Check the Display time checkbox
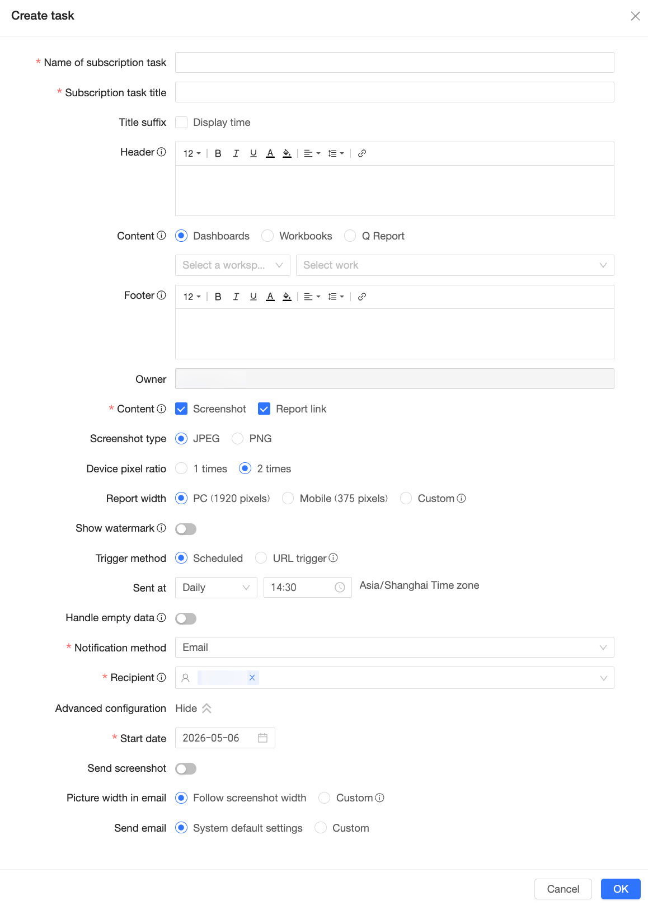Screen dimensions: 648x910 tap(181, 122)
